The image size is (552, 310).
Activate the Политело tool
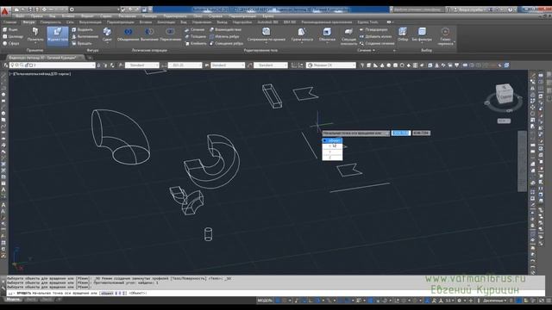[x=35, y=34]
